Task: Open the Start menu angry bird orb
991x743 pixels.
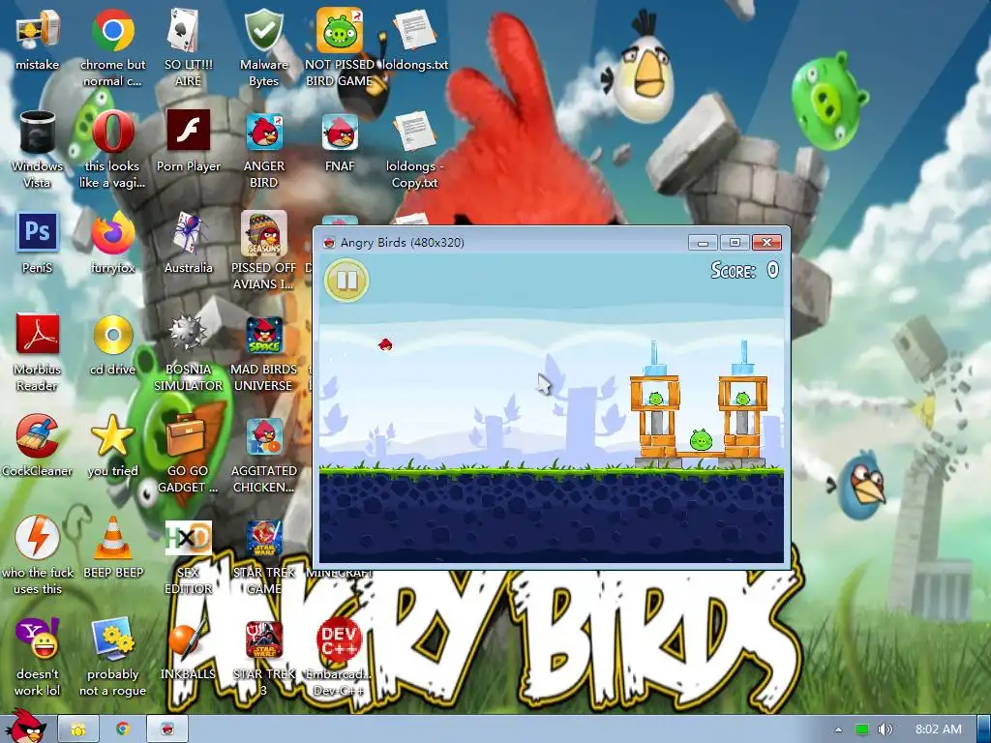Action: 24,727
